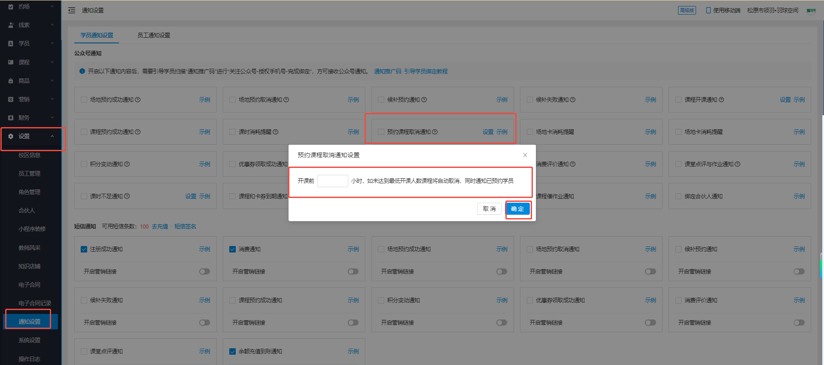Viewport: 824px width, 365px height.
Task: Check the 课时不足通知 checkbox
Action: pos(84,196)
